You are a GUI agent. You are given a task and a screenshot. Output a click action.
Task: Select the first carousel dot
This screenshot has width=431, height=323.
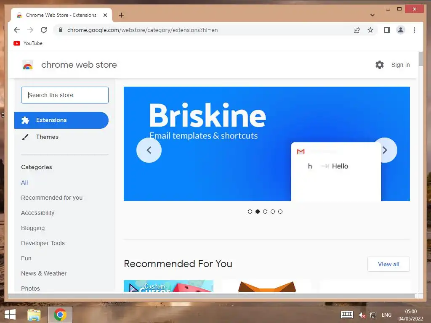(x=250, y=212)
